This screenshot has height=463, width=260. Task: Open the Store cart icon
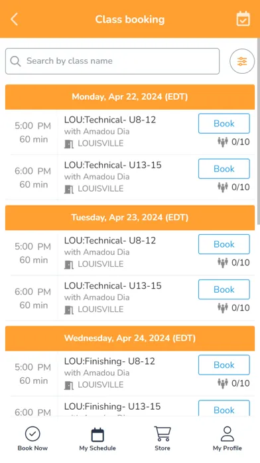coord(162,434)
